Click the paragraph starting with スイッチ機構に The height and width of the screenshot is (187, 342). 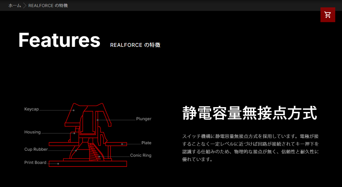250,148
